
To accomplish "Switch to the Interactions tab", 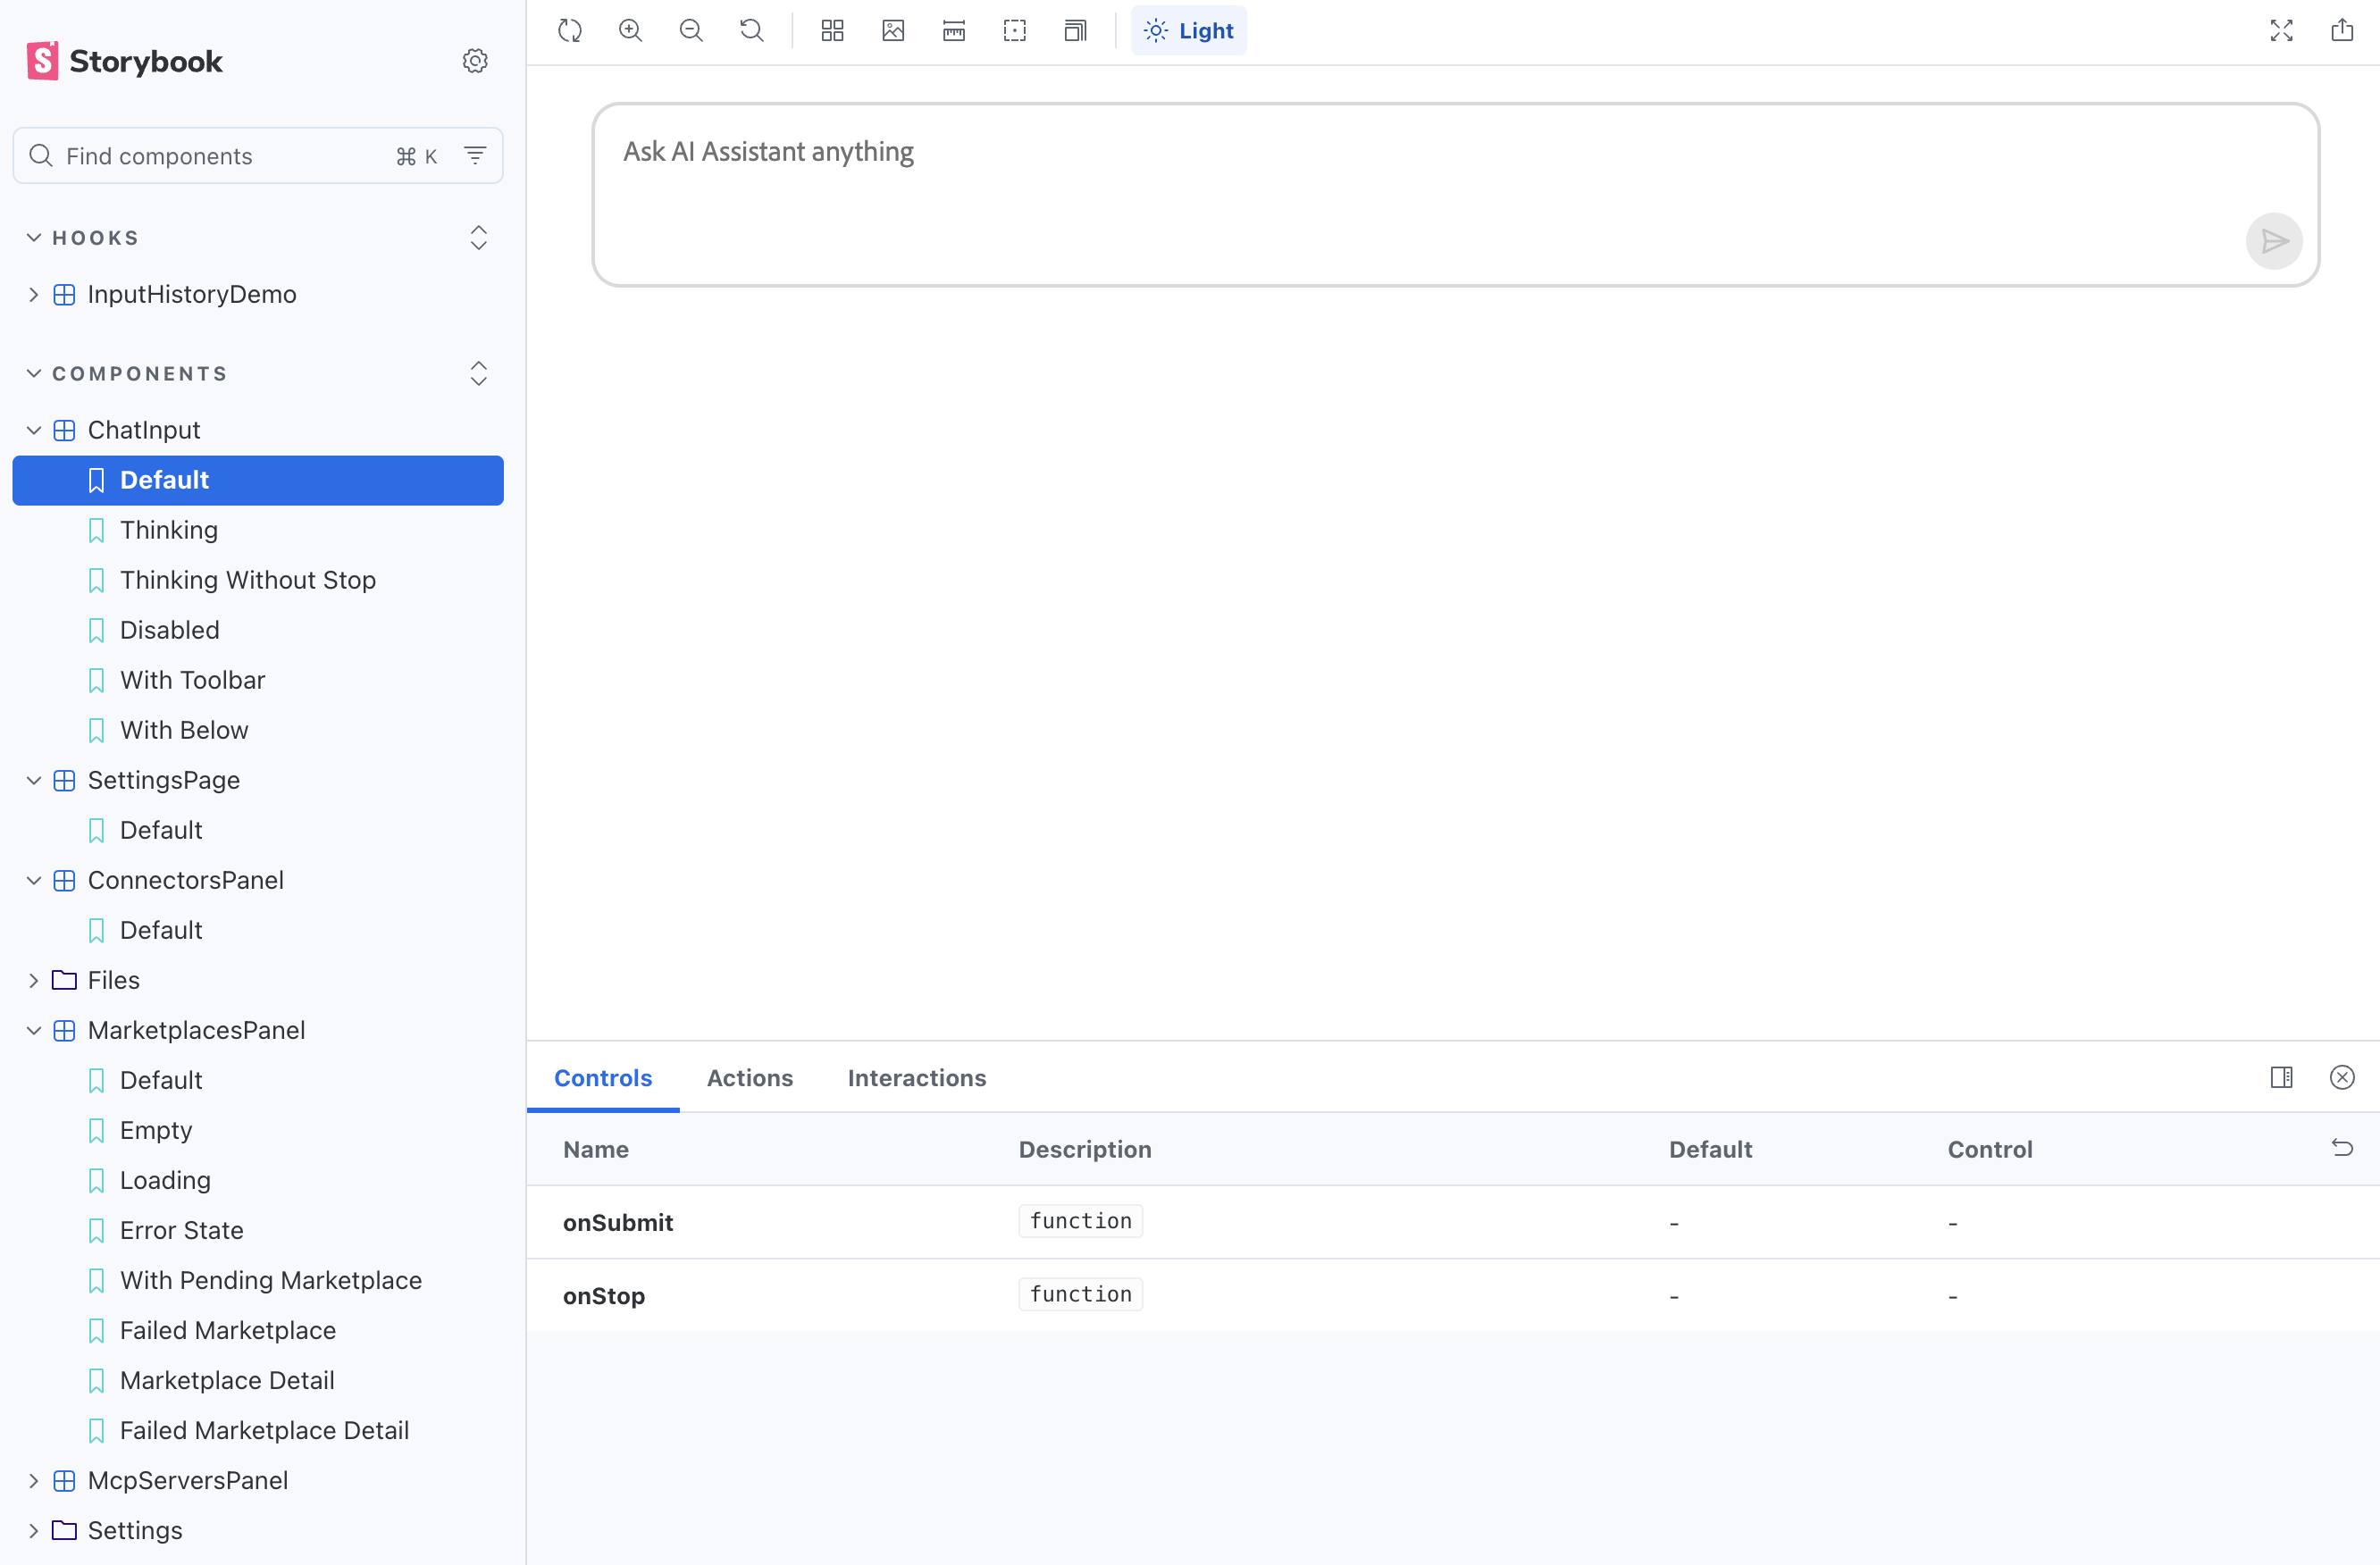I will pyautogui.click(x=917, y=1078).
